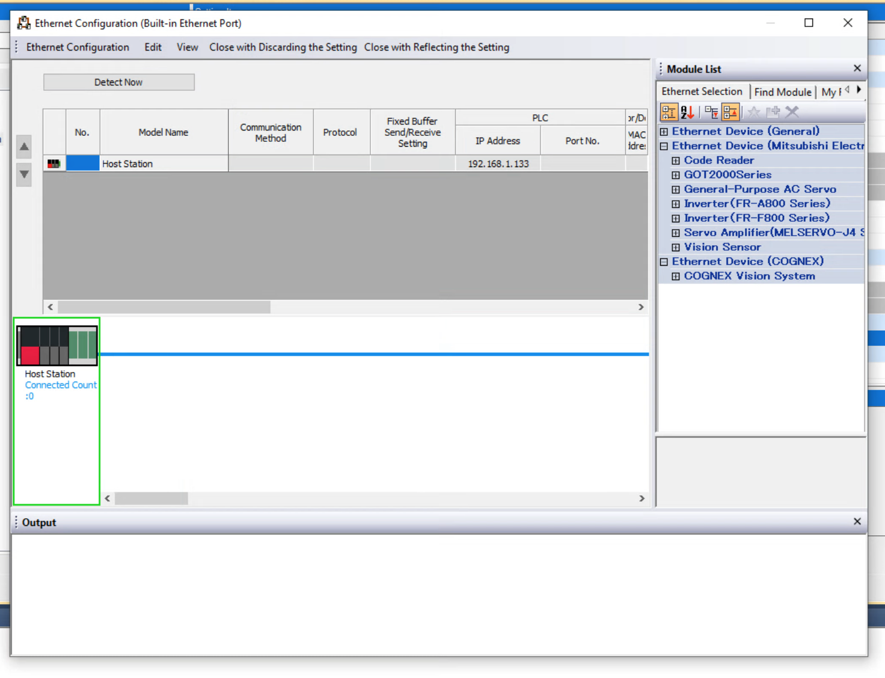Select Code Reader tree item label
Viewport: 885px width, 678px height.
coord(718,160)
